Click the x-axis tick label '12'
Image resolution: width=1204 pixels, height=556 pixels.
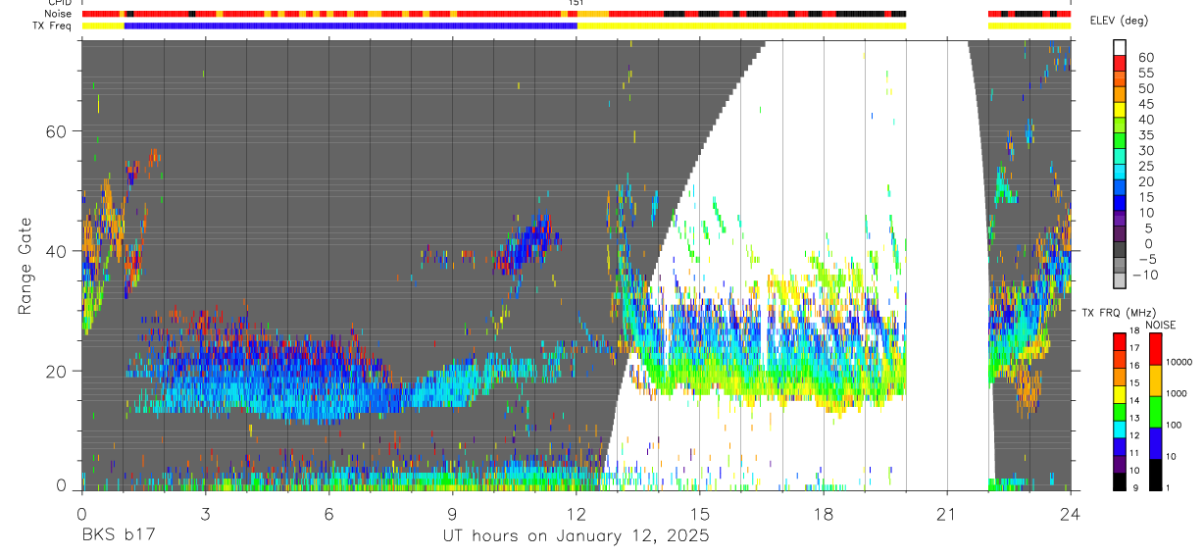[577, 513]
